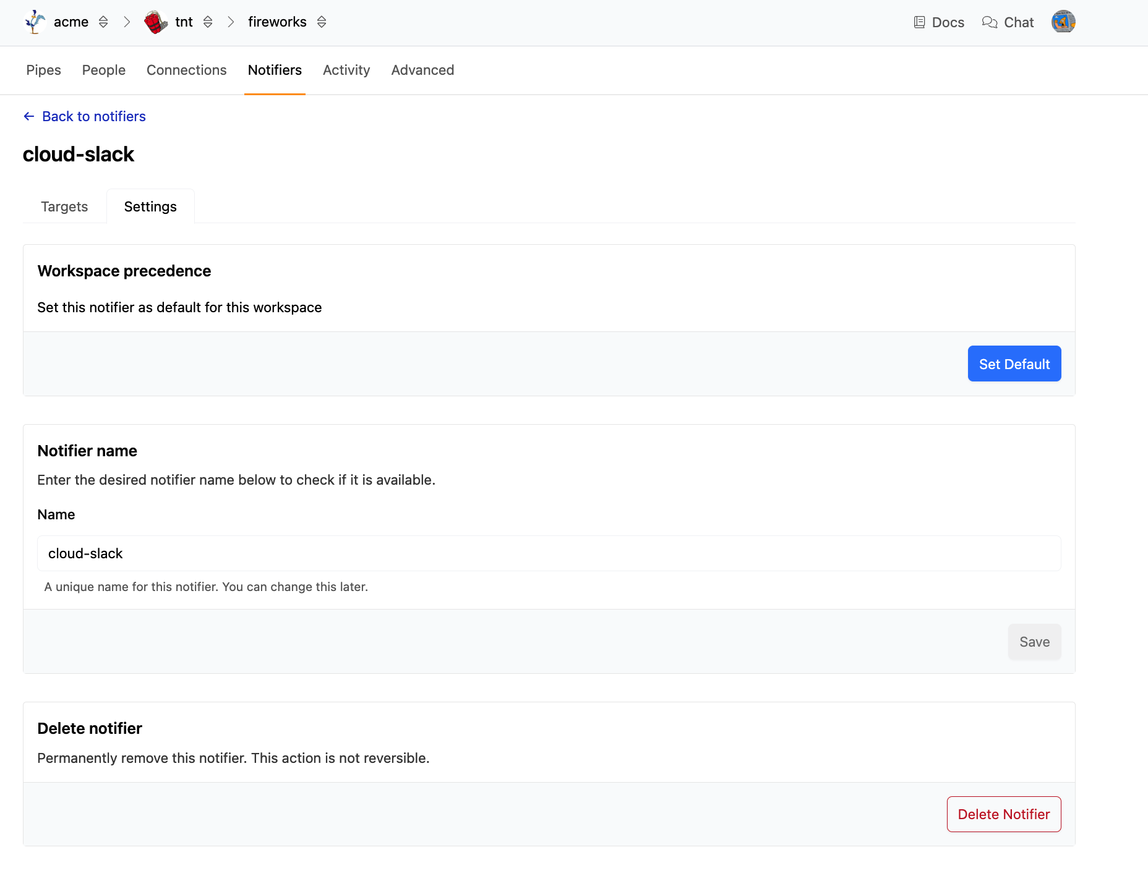Follow the Back to notifiers link

(x=94, y=116)
